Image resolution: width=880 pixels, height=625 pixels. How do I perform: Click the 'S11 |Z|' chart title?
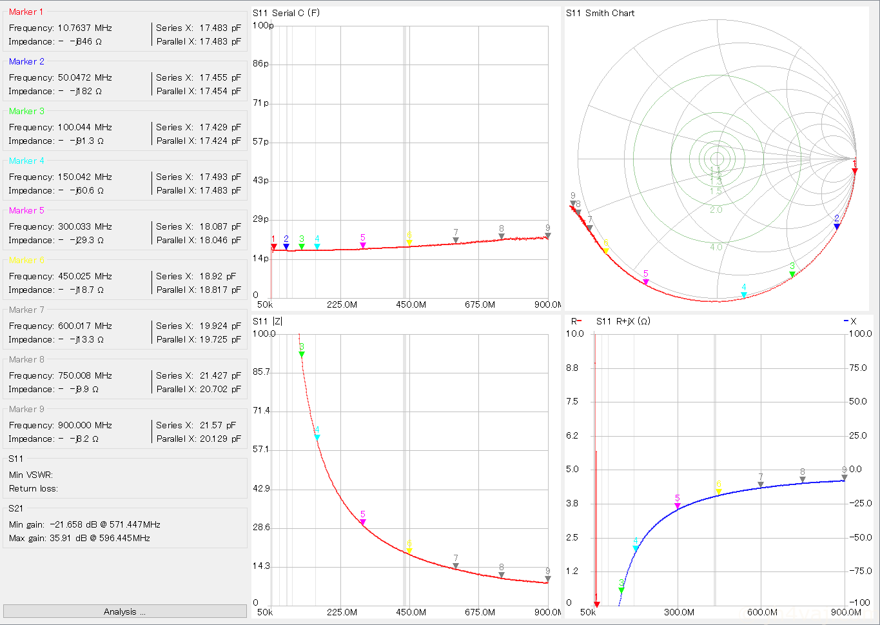(268, 321)
